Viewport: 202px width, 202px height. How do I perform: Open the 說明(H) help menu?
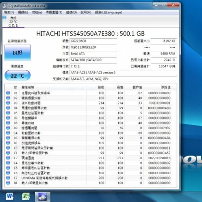86,13
